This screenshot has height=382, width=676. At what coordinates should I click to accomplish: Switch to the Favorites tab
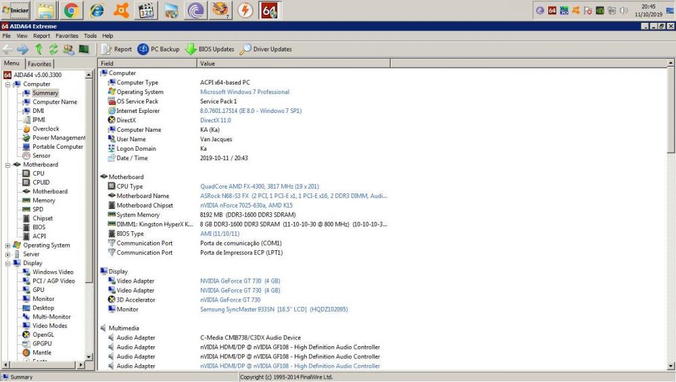tap(39, 64)
